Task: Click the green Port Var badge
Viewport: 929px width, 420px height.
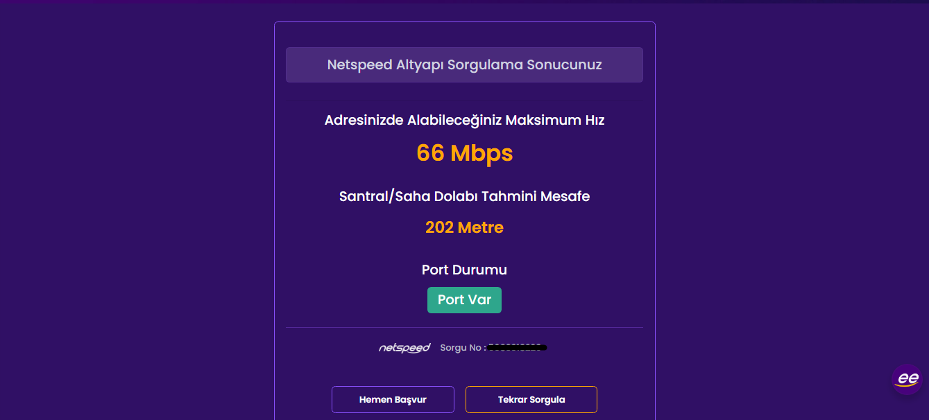Action: tap(464, 300)
